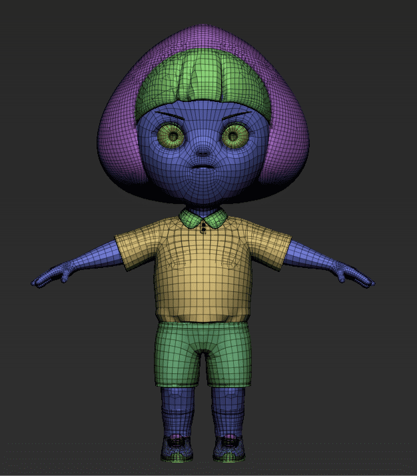
Task: Click the character's mouth
Action: coord(203,167)
